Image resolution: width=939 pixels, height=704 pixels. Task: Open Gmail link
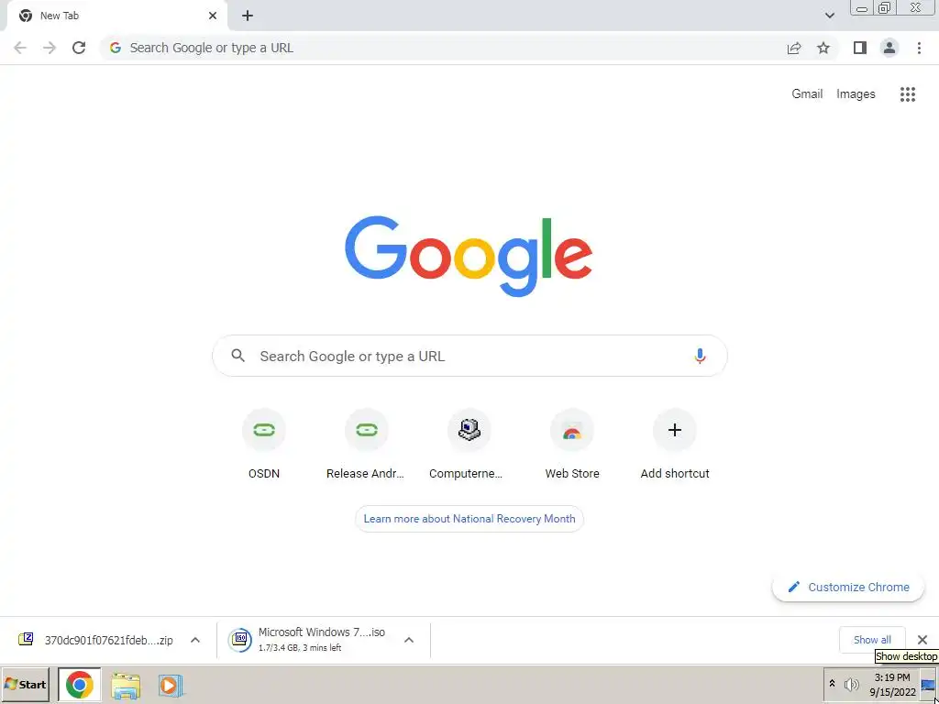(807, 94)
